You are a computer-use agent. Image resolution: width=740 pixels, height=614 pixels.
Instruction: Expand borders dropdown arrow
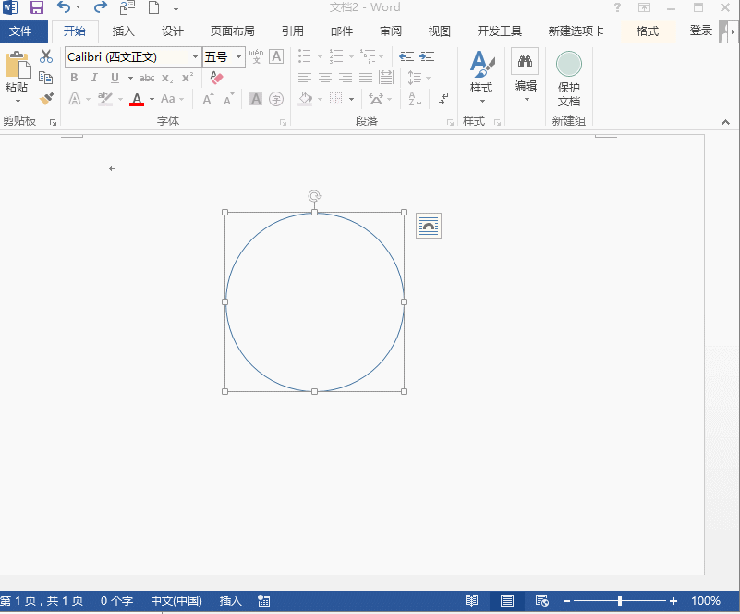351,99
